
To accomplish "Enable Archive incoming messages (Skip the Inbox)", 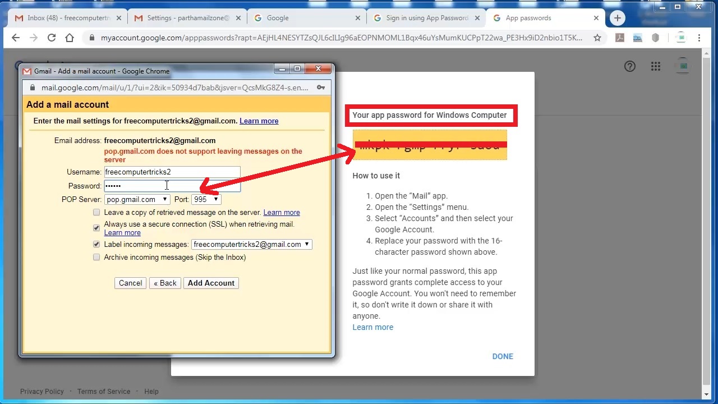I will [x=96, y=257].
